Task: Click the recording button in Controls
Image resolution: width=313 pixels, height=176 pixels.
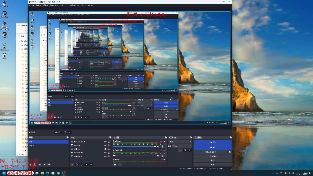Action: 212,147
